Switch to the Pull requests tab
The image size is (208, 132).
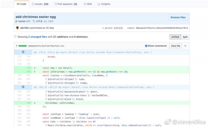66,4
